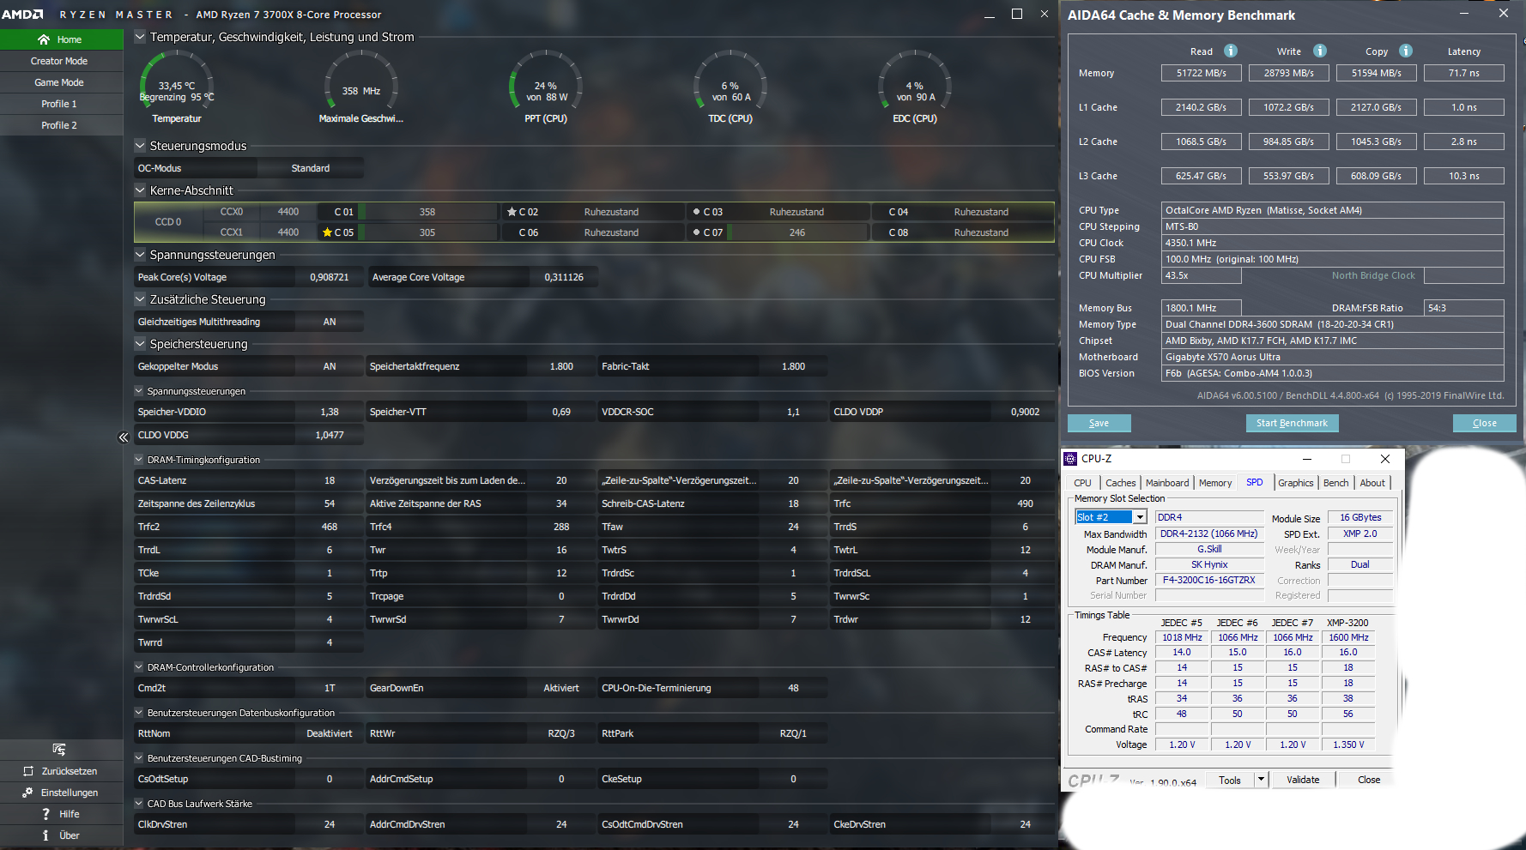Screen dimensions: 1526x850
Task: Click the CAS-Latenz value 18
Action: pos(330,480)
